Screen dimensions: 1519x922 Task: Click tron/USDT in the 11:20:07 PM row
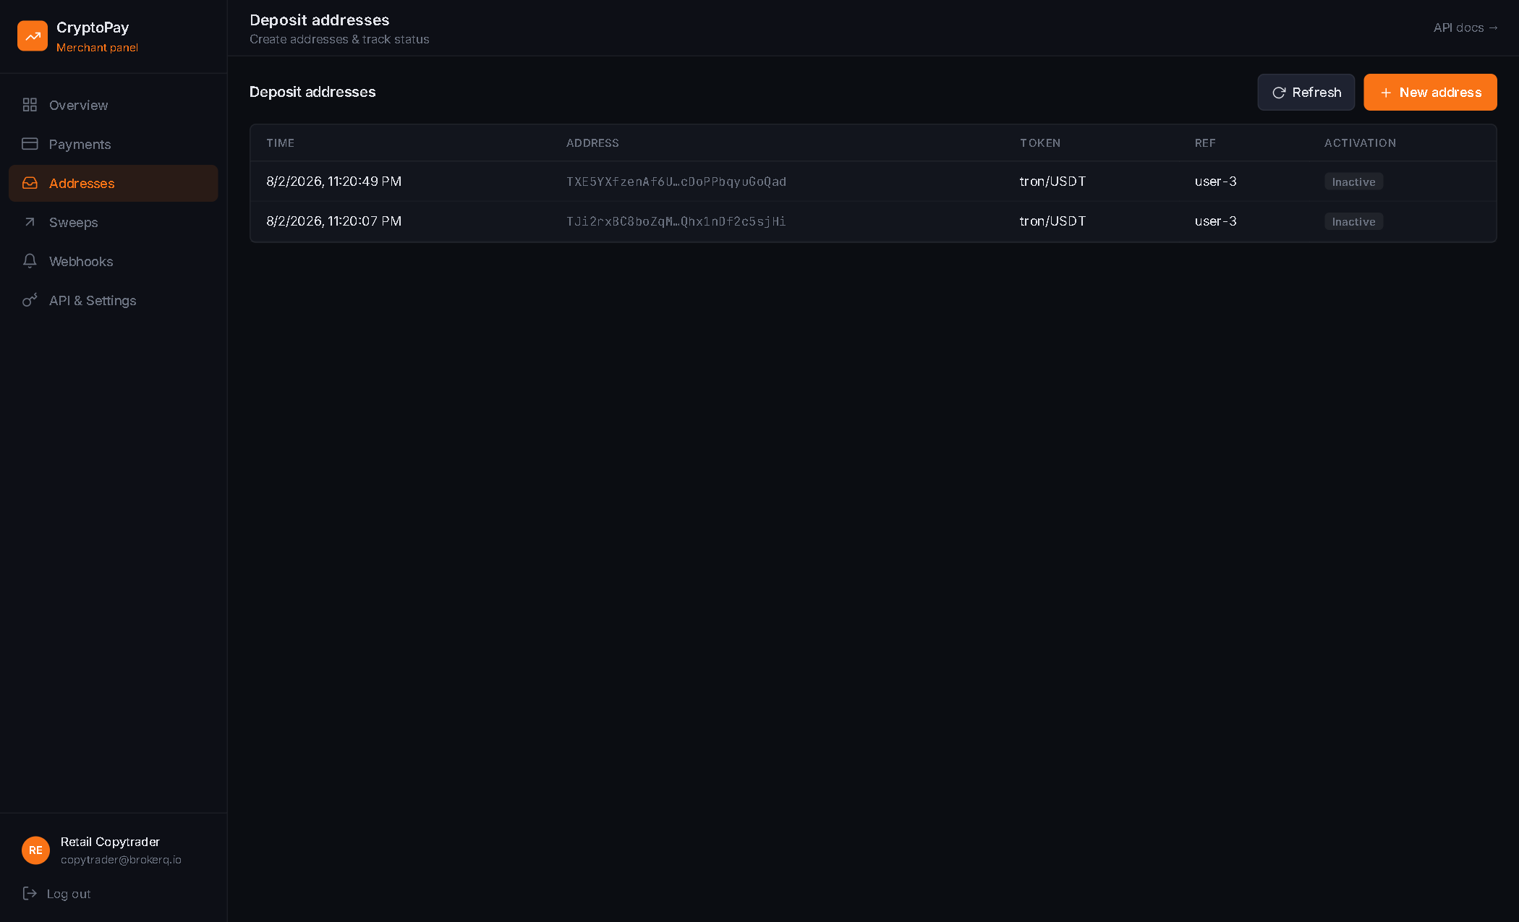click(1052, 221)
